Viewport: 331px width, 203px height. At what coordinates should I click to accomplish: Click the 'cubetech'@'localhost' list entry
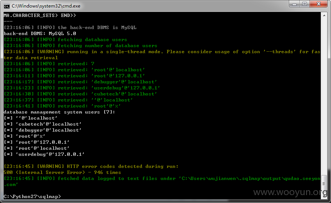pyautogui.click(x=49, y=124)
